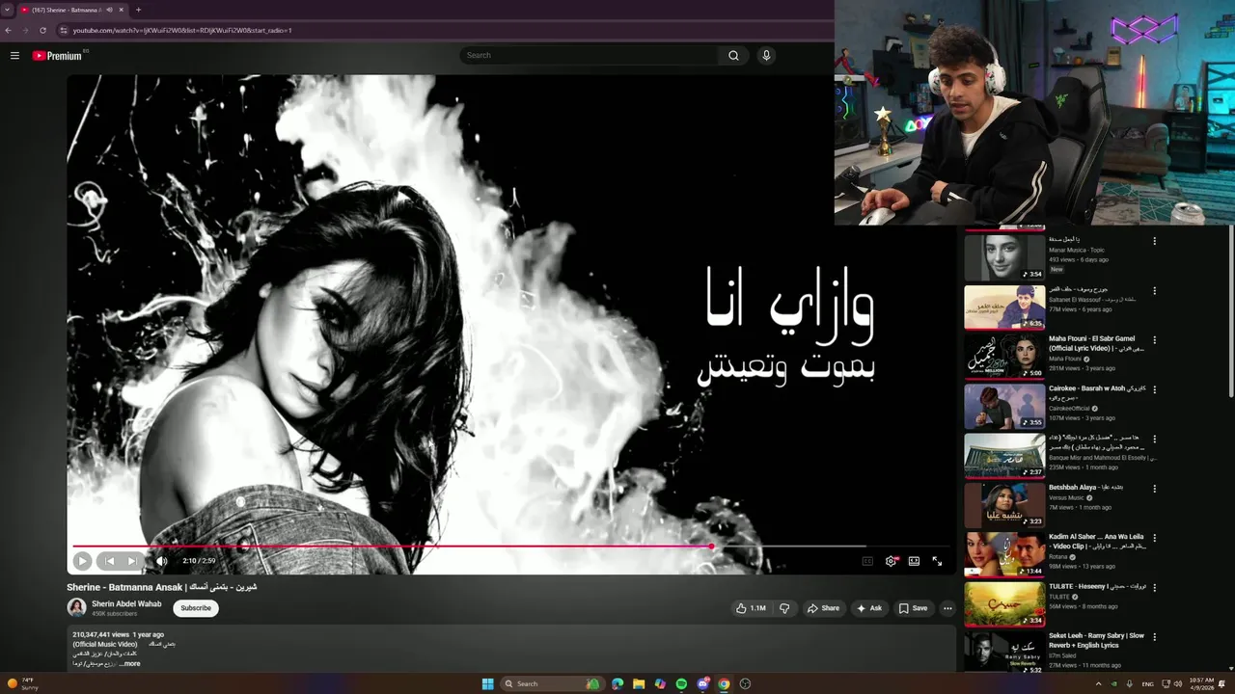Open Saltanet El Wassouf 6:35 video thumbnail
The width and height of the screenshot is (1235, 694).
click(x=1004, y=307)
